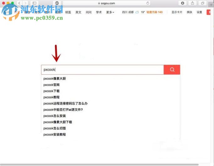Open 设置 settings link
The height and width of the screenshot is (166, 214).
199,12
